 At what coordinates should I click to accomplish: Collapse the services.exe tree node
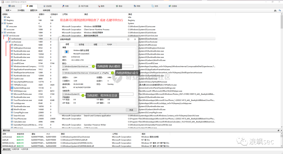5,36
